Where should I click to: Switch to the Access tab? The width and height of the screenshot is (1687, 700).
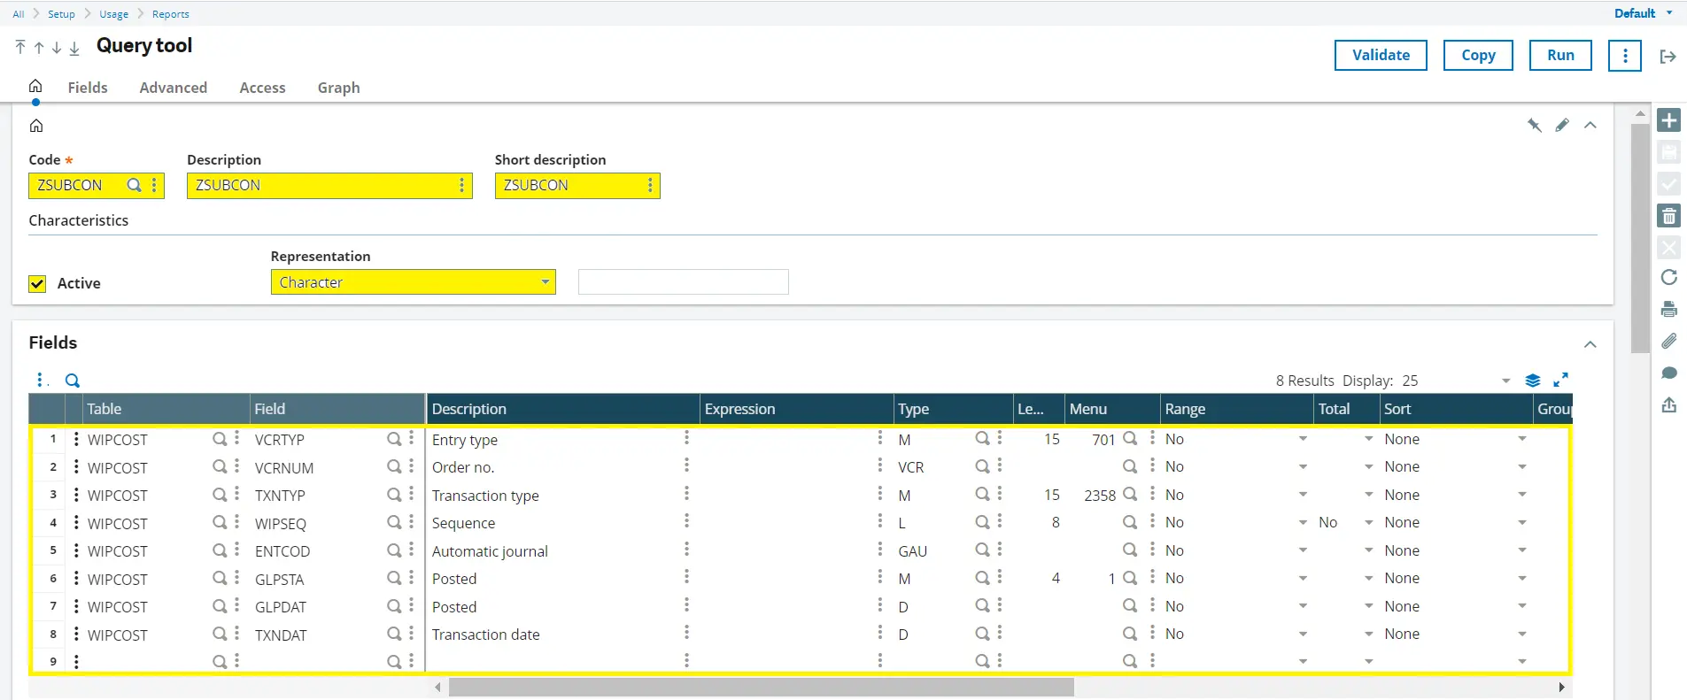(262, 88)
